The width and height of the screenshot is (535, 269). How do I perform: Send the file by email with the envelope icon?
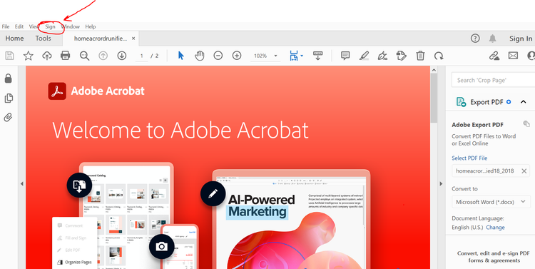(513, 56)
